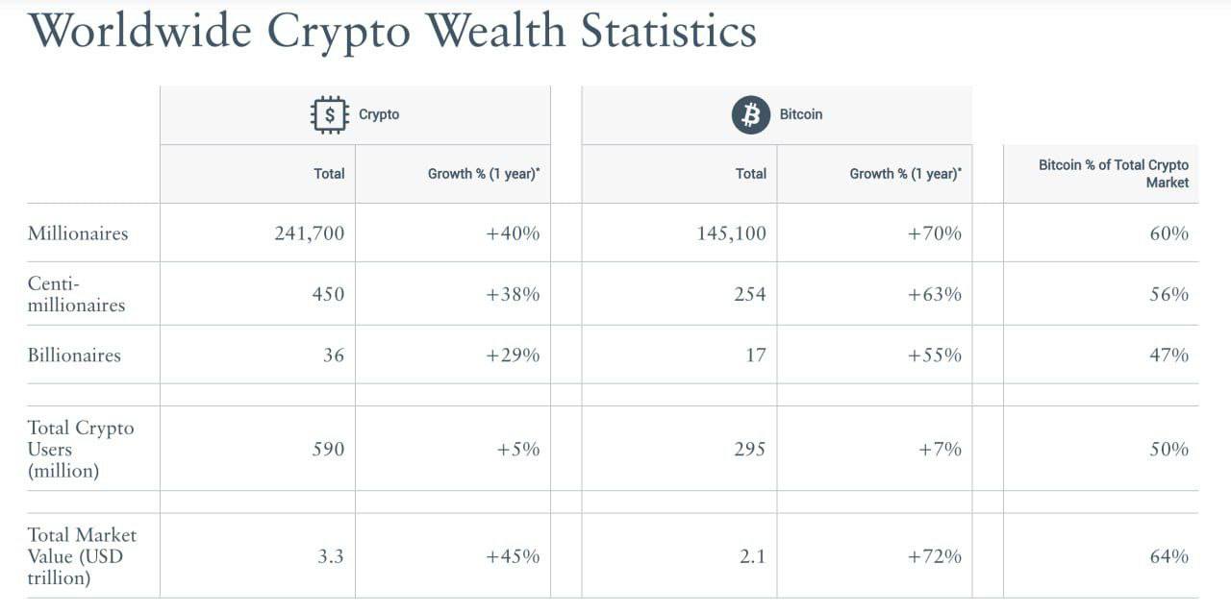Click Total Market Value (USD trillion) label
Viewport: 1231px width, 613px height.
tap(82, 556)
